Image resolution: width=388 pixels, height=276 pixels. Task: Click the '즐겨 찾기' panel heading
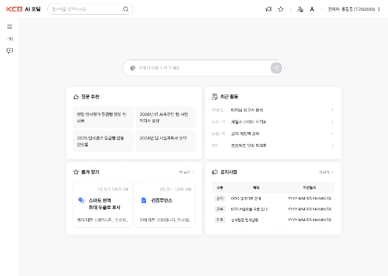(x=90, y=172)
